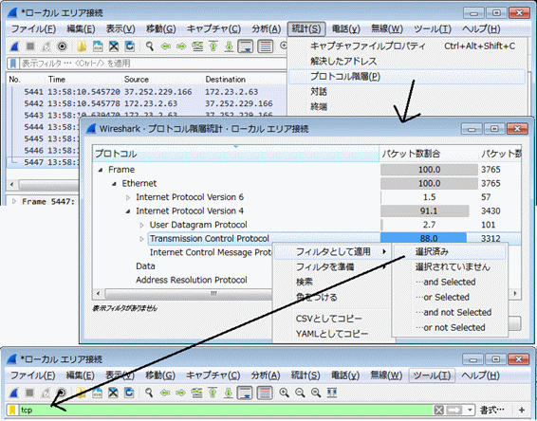This screenshot has height=421, width=537.
Task: Open ツール(T) menu in the tcp-filter window
Action: [433, 375]
